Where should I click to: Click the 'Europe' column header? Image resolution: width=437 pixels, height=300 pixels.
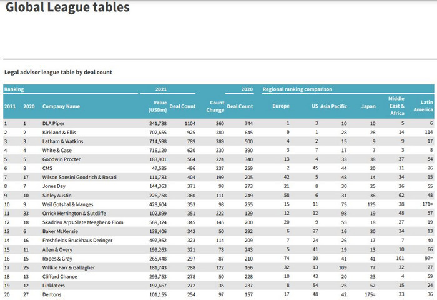(x=281, y=106)
